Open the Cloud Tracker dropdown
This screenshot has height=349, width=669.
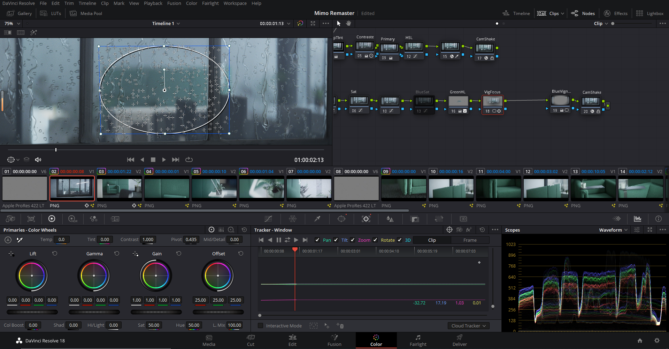pyautogui.click(x=469, y=326)
